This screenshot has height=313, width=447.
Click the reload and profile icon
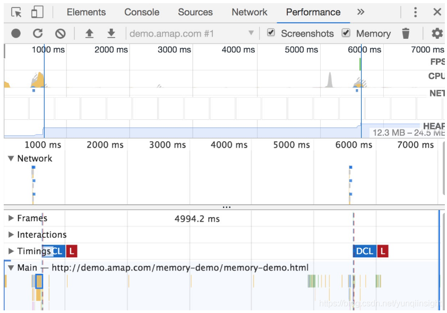point(38,33)
